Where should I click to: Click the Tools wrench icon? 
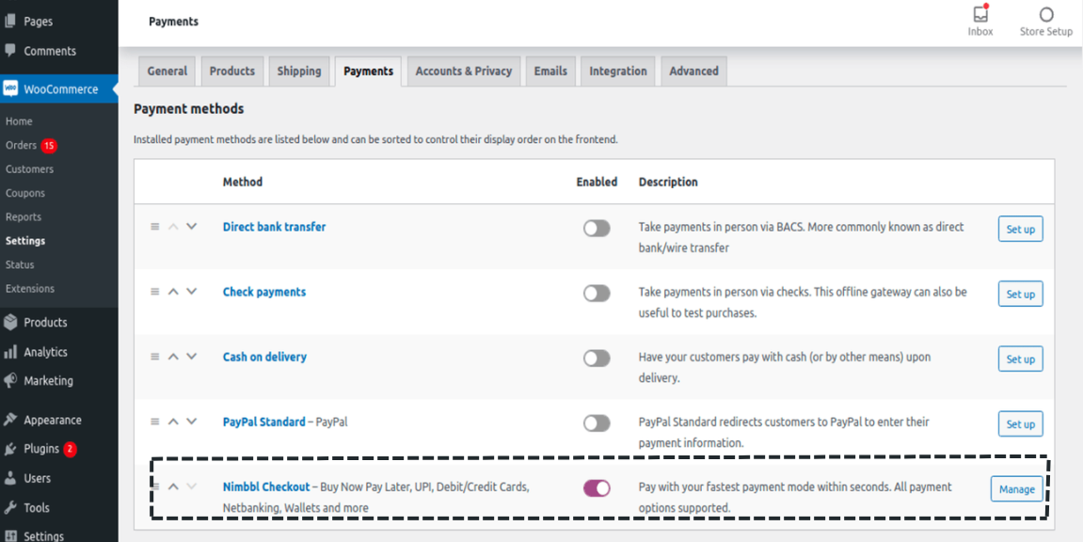click(x=9, y=507)
